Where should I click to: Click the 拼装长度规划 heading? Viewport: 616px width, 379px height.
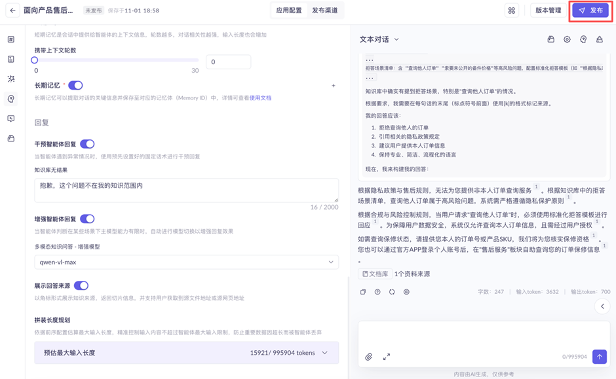[52, 319]
